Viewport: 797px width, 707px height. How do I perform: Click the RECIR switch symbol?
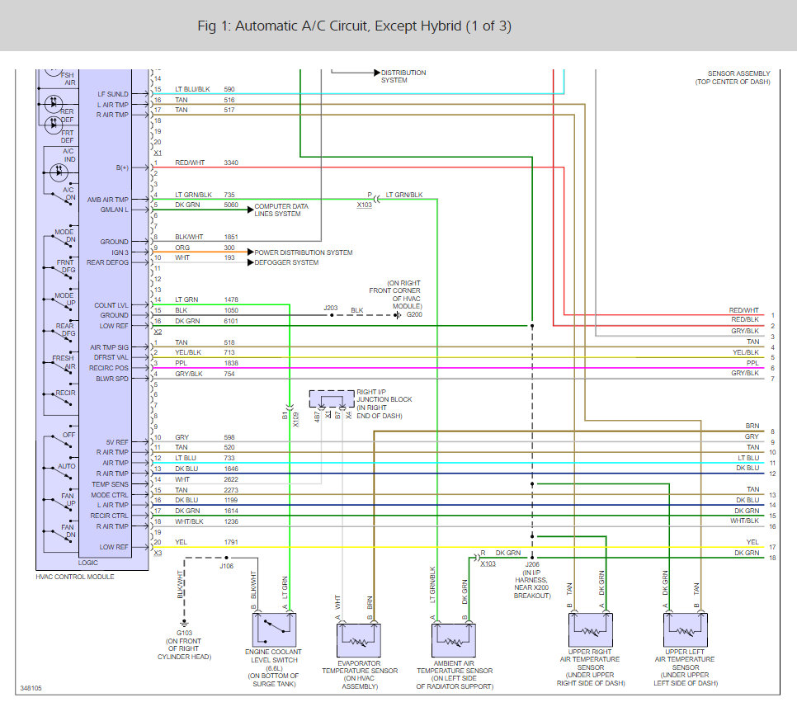click(61, 398)
